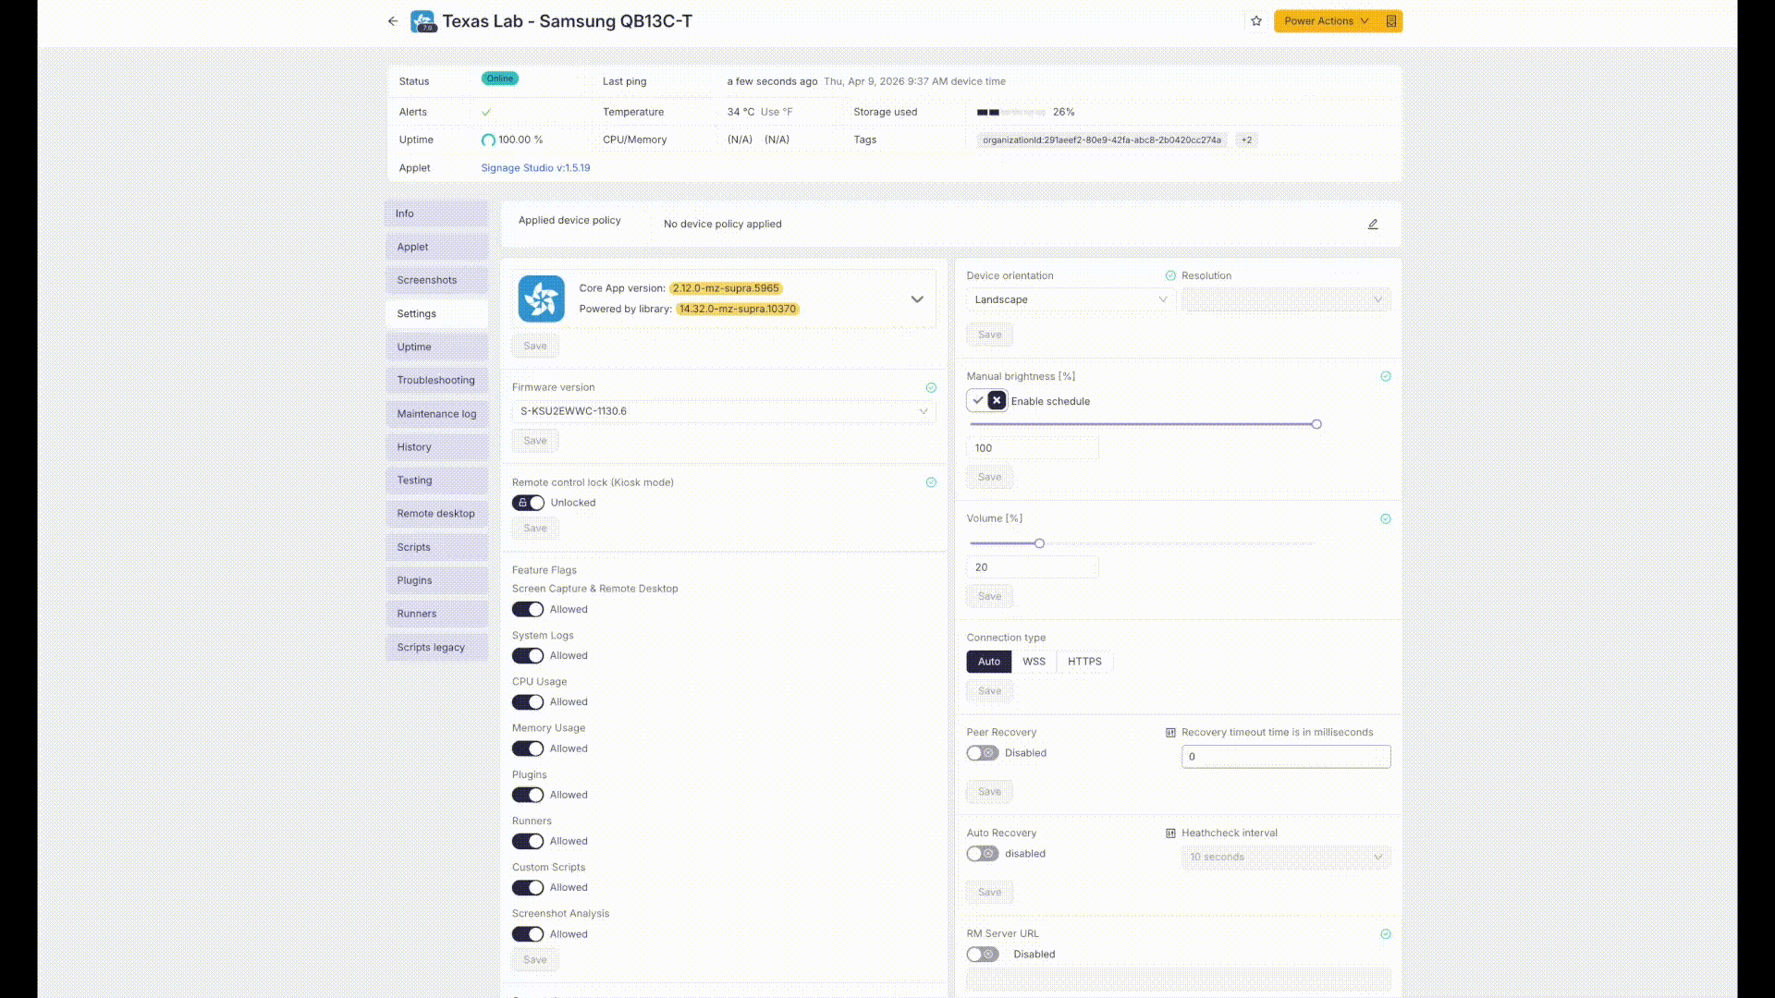Enable the RM Server URL switch
The height and width of the screenshot is (998, 1775).
tap(983, 955)
